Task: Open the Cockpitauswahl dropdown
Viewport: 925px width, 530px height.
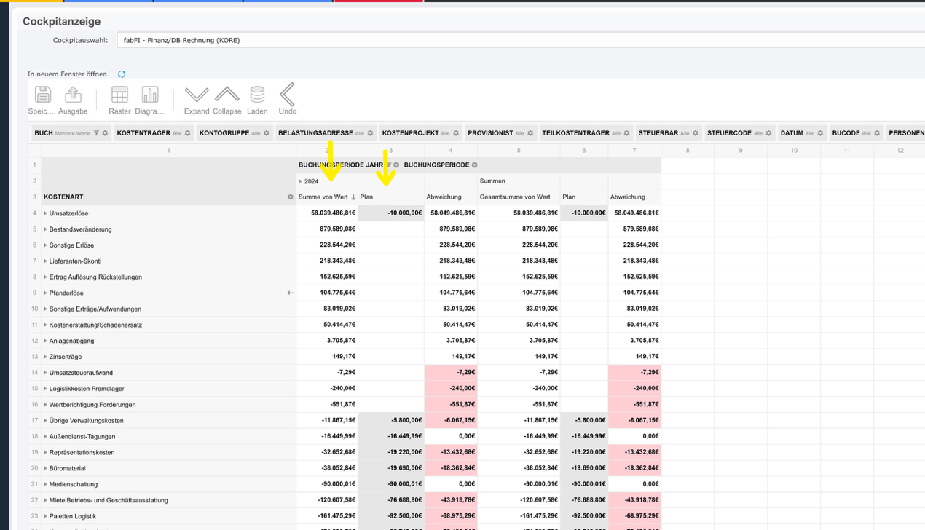Action: [x=520, y=40]
